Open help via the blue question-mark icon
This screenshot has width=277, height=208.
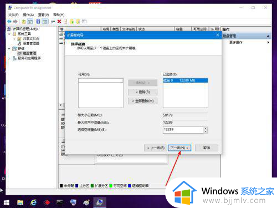pyautogui.click(x=38, y=22)
